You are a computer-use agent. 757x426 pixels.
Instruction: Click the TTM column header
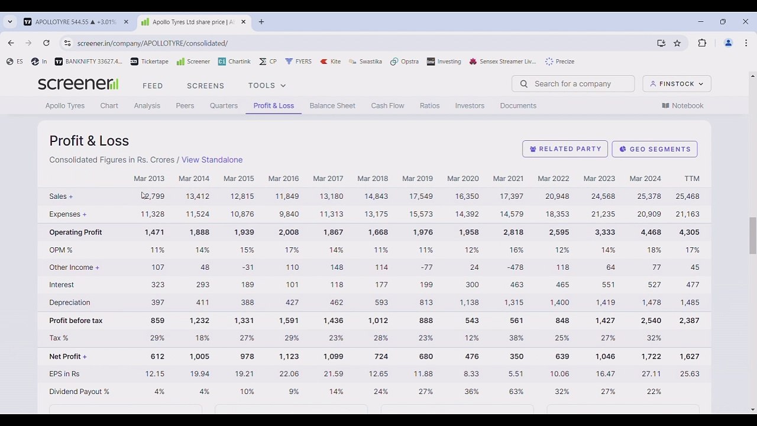point(692,179)
